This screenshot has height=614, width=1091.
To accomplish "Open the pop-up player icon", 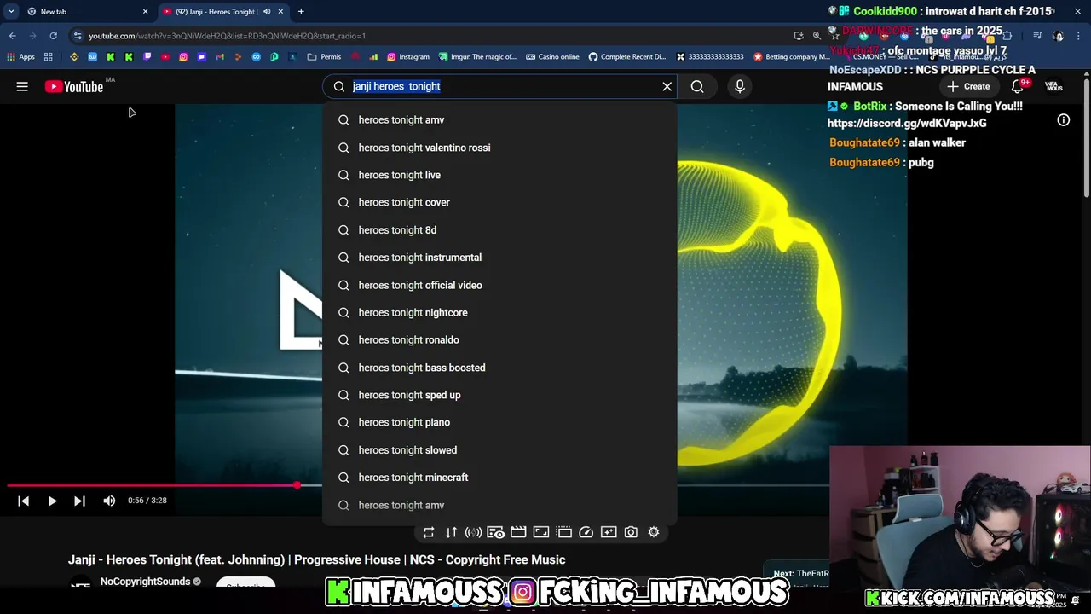I will point(563,532).
